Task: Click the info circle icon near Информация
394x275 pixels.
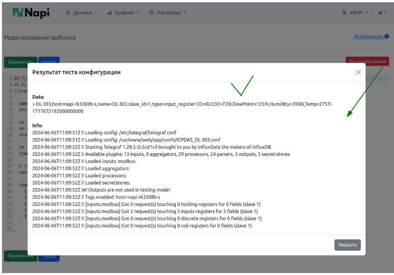Action: click(387, 37)
